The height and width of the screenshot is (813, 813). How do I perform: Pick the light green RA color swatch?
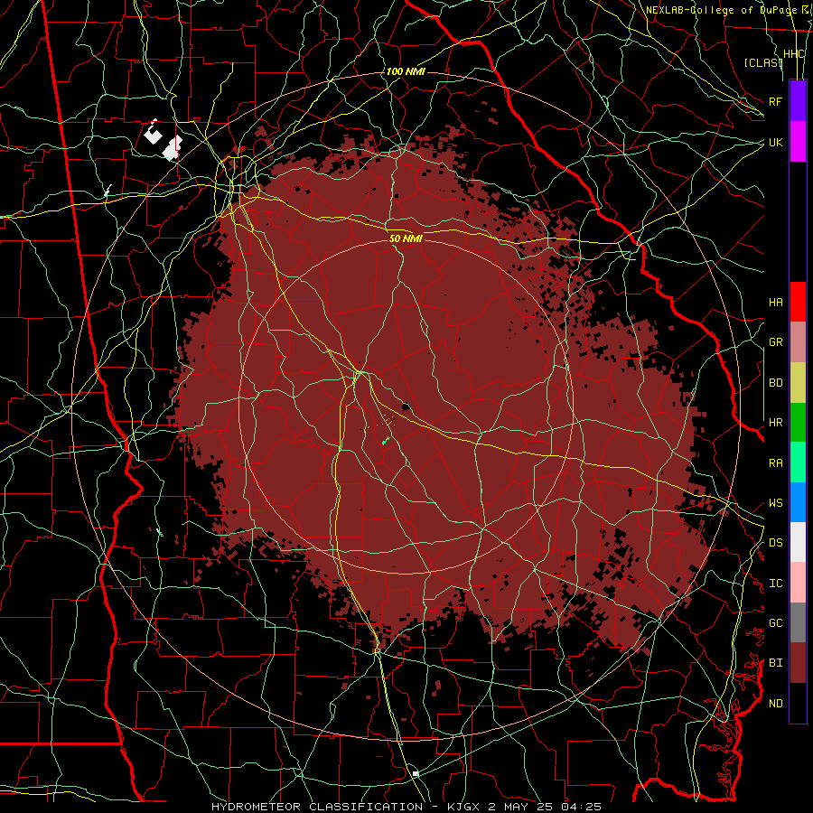(x=798, y=463)
